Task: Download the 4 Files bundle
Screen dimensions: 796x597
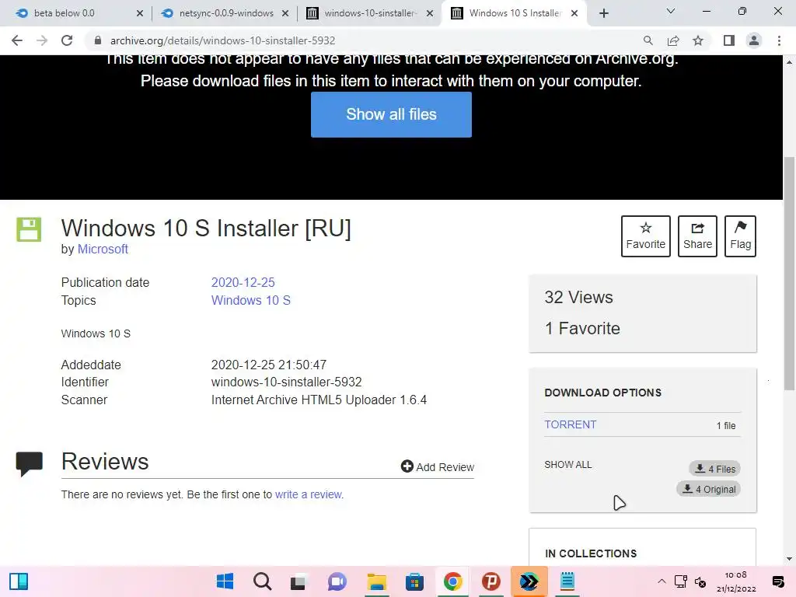Action: 715,469
